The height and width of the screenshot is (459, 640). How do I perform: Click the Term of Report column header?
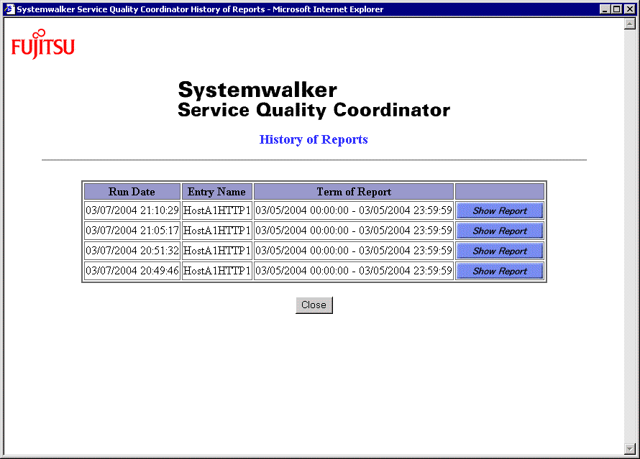coord(354,192)
